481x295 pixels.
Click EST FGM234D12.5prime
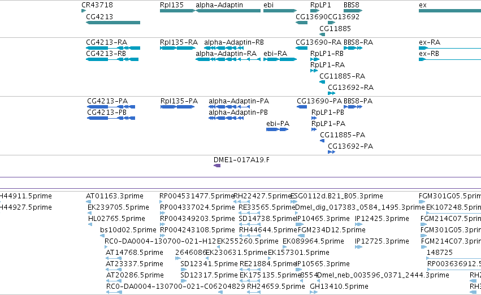[301, 236]
